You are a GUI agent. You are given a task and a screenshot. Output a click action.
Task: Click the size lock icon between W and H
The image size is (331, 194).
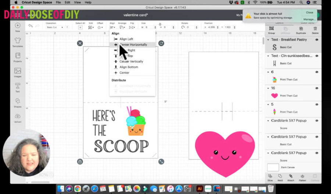click(160, 24)
